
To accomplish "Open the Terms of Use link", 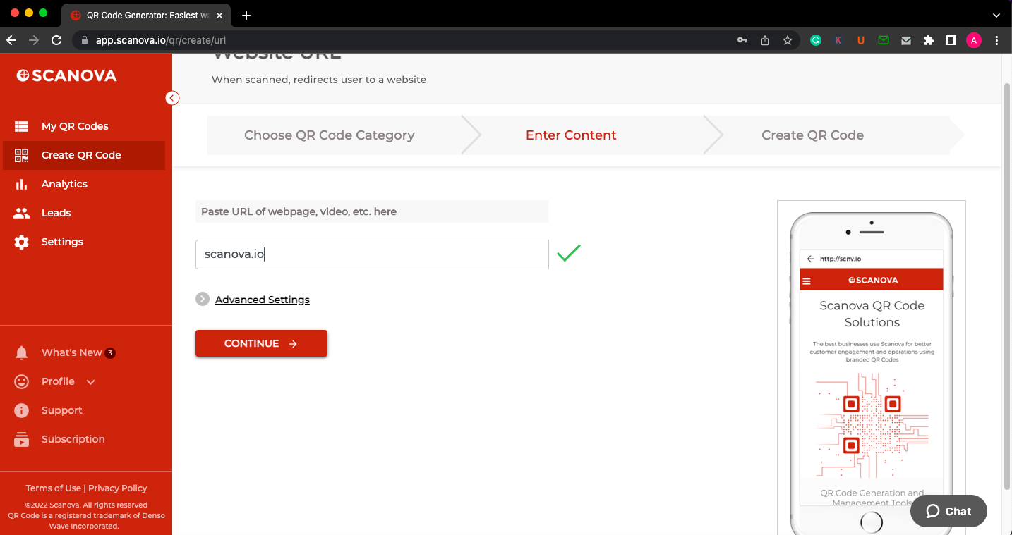I will tap(54, 488).
